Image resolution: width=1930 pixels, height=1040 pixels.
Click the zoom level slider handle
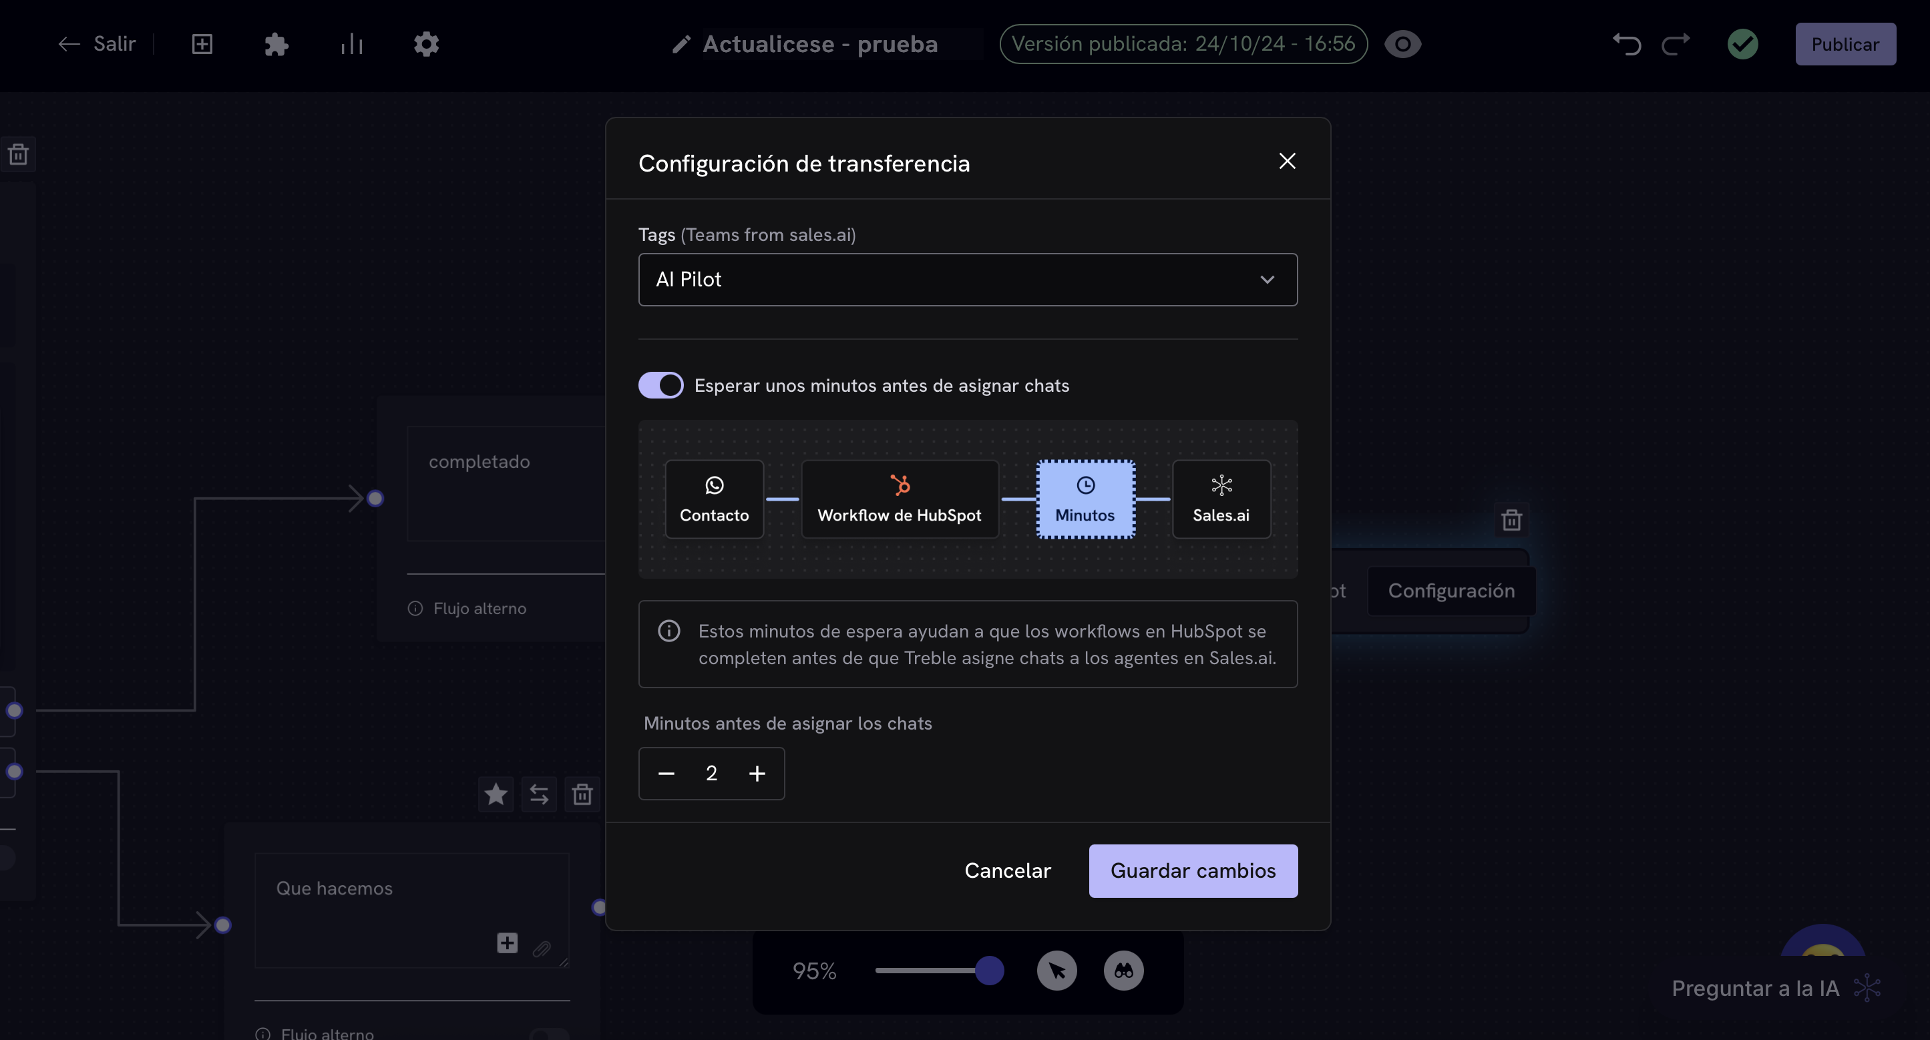(x=989, y=971)
